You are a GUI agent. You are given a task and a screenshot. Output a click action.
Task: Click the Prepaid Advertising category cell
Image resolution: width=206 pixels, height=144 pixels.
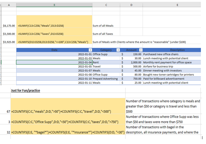click(106, 78)
